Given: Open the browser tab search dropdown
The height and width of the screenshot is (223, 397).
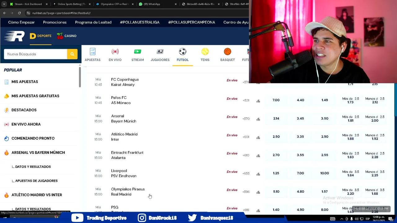Looking at the screenshot, I should (4, 4).
